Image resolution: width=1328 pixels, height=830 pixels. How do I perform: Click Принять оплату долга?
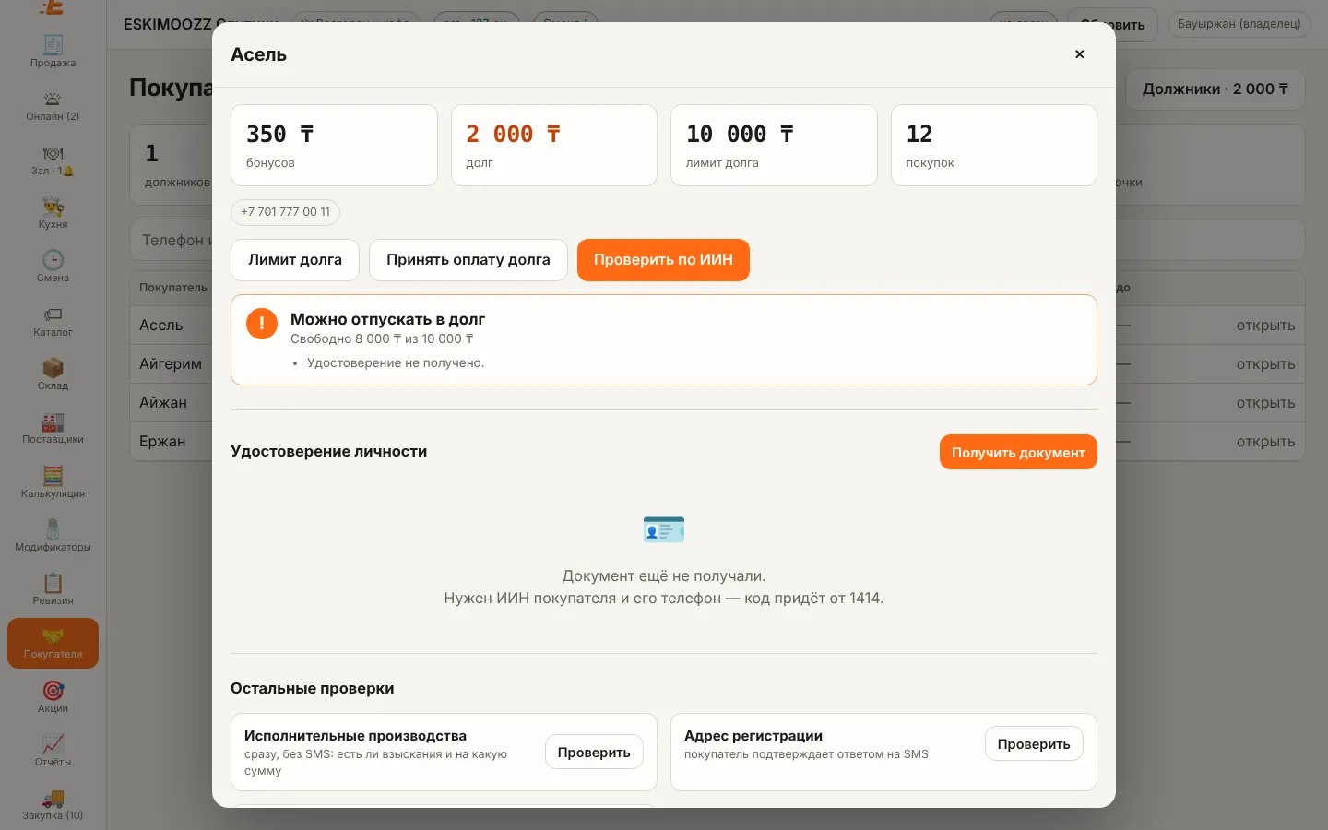click(x=468, y=260)
